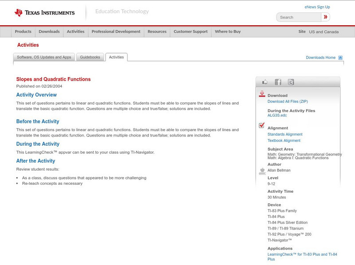This screenshot has width=355, height=265.
Task: Click the thumbs-up recommend icon
Action: point(265,82)
